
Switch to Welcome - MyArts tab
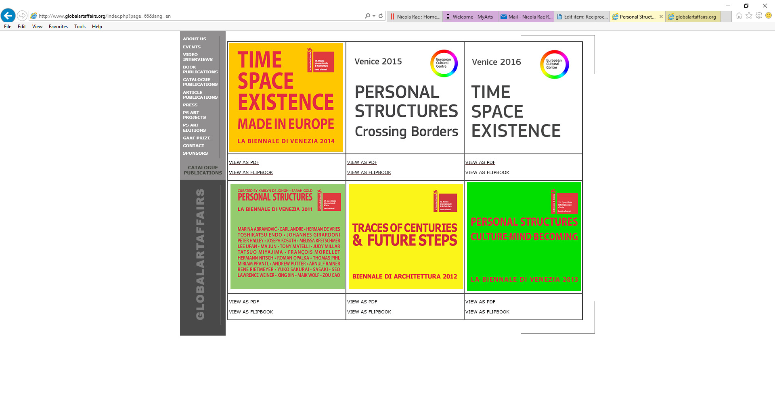tap(471, 17)
